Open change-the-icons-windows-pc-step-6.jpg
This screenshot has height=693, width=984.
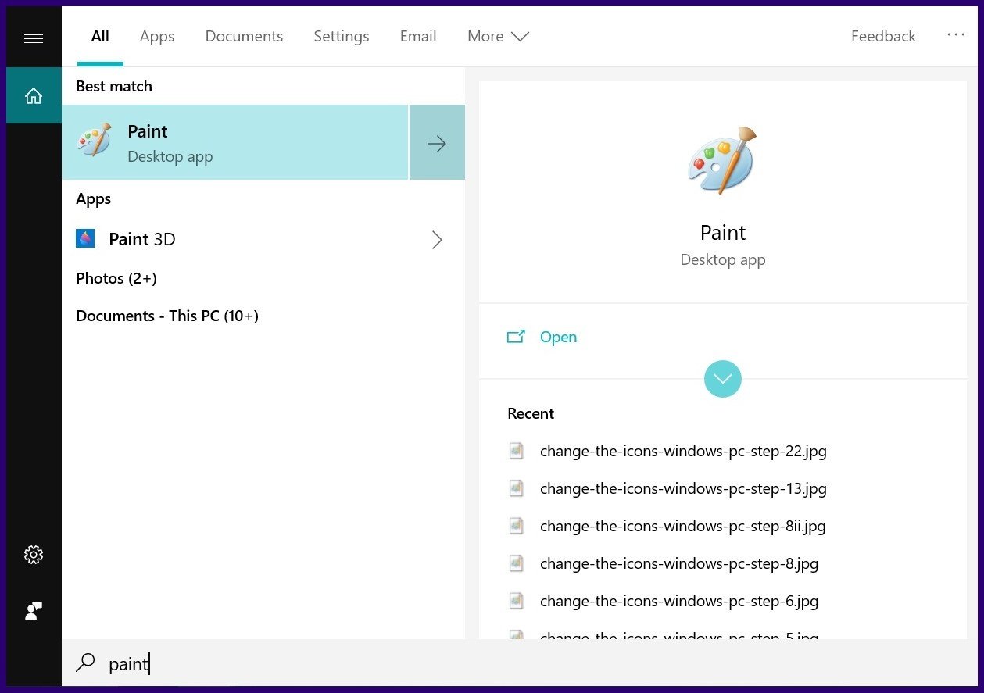click(x=679, y=601)
